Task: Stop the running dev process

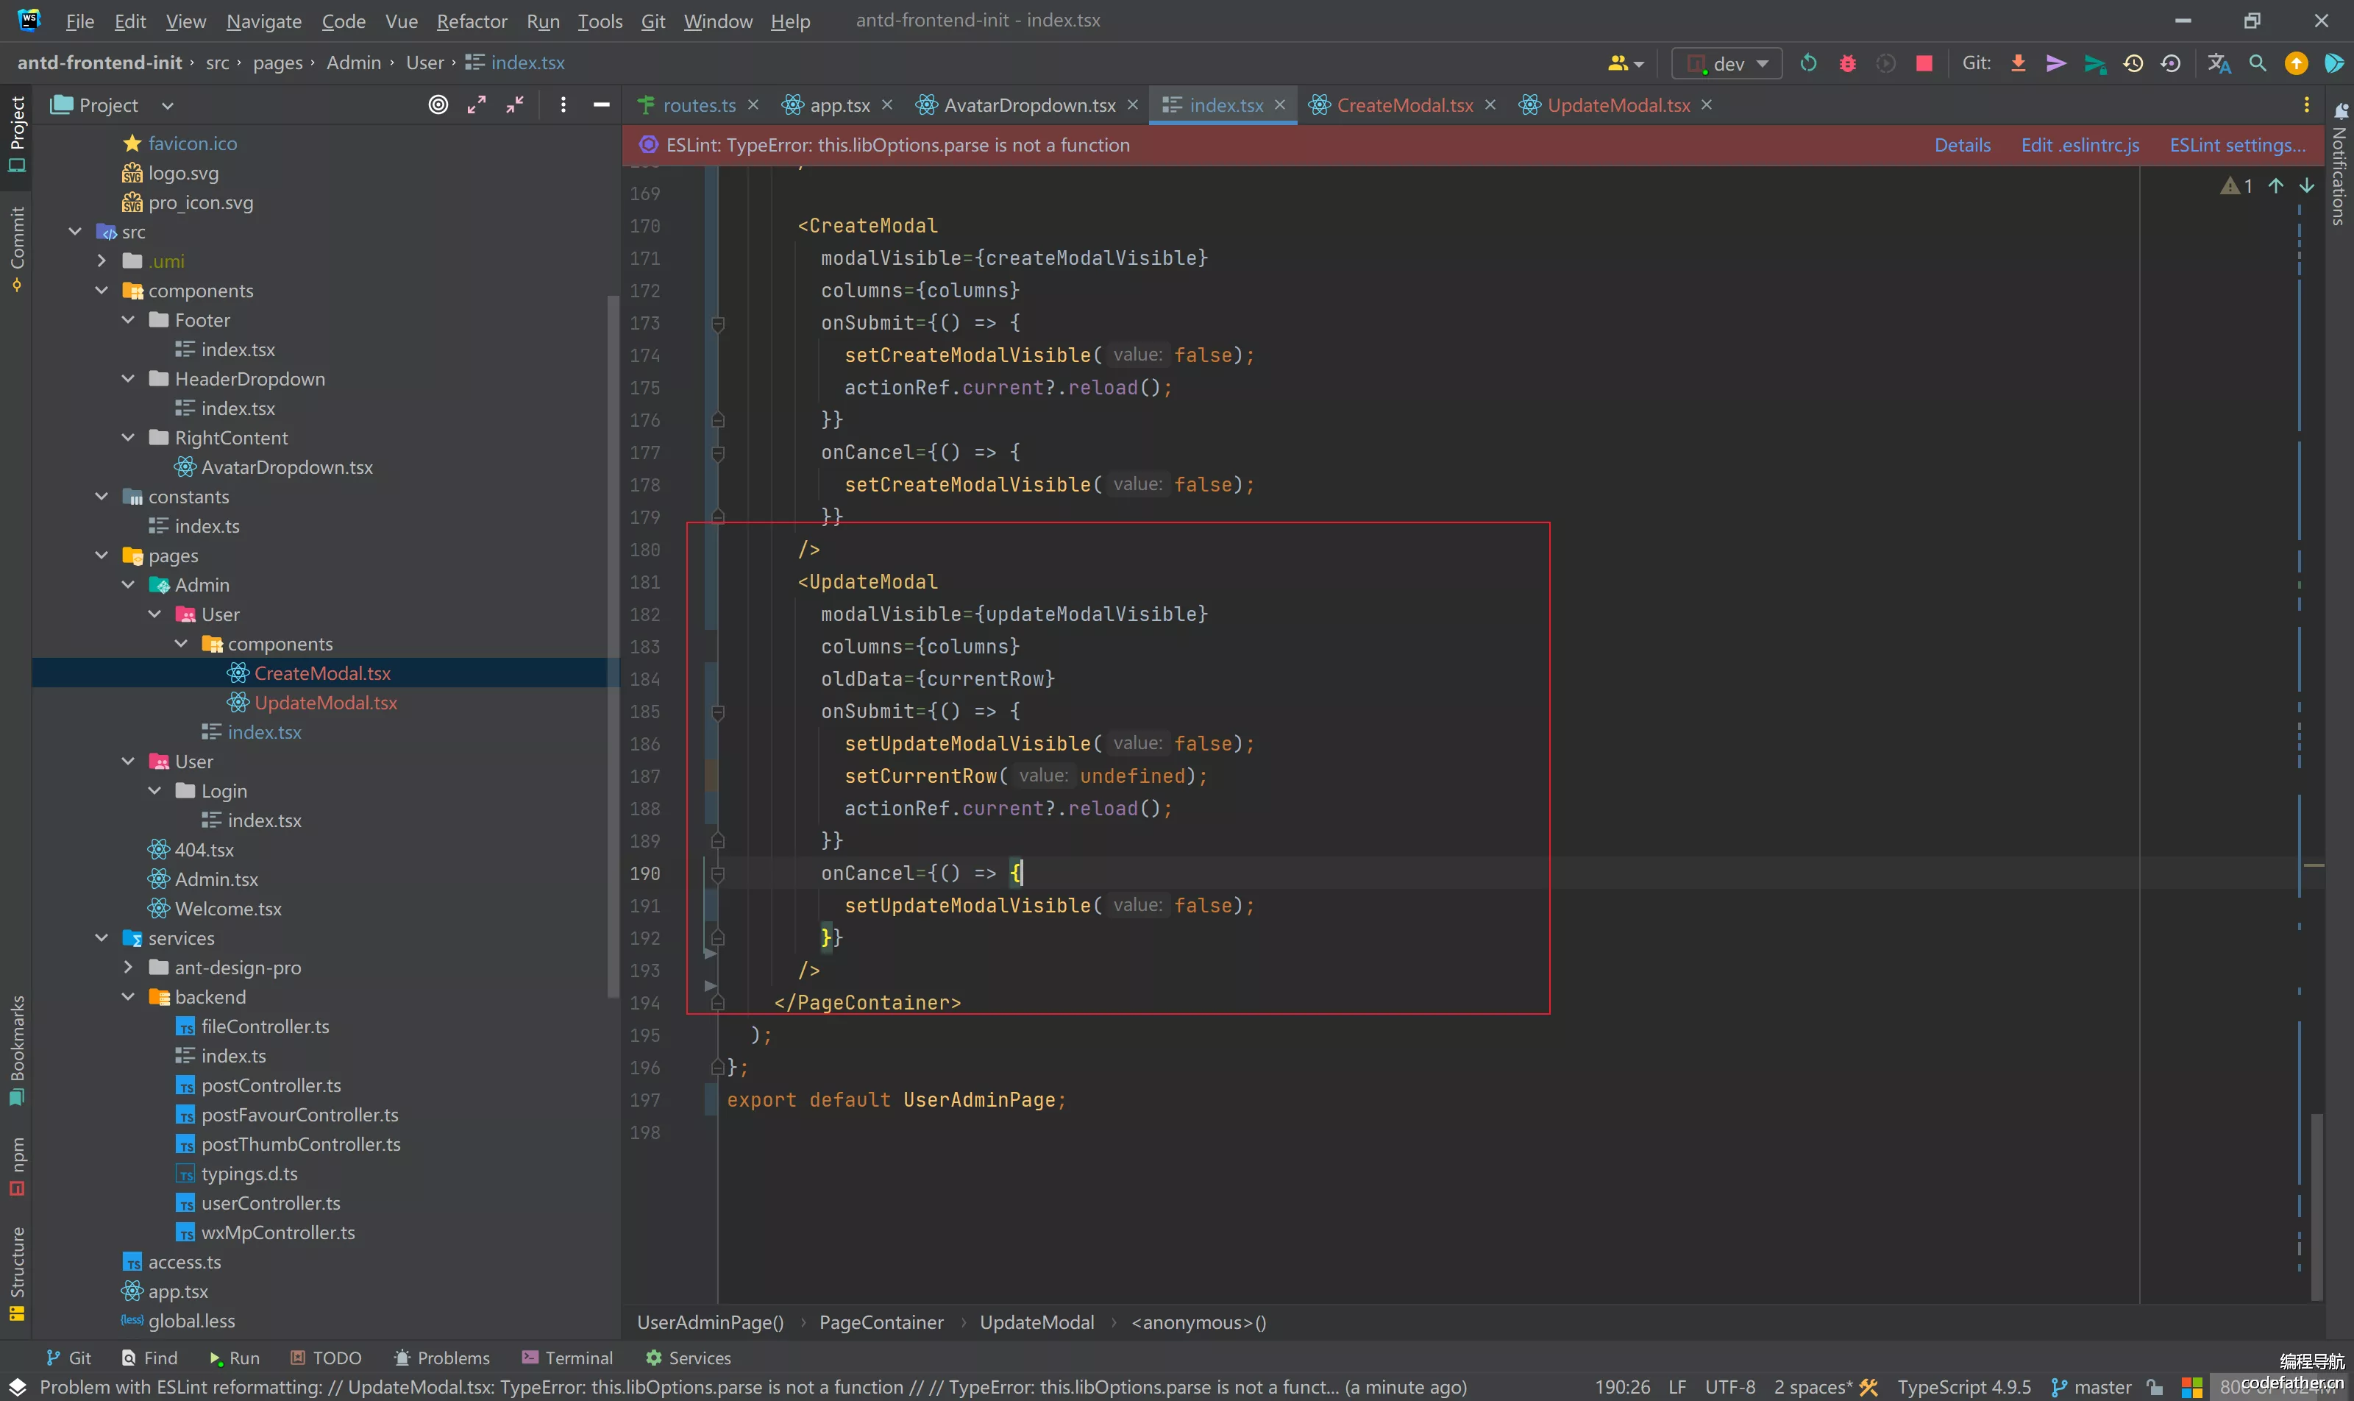Action: 1924,63
